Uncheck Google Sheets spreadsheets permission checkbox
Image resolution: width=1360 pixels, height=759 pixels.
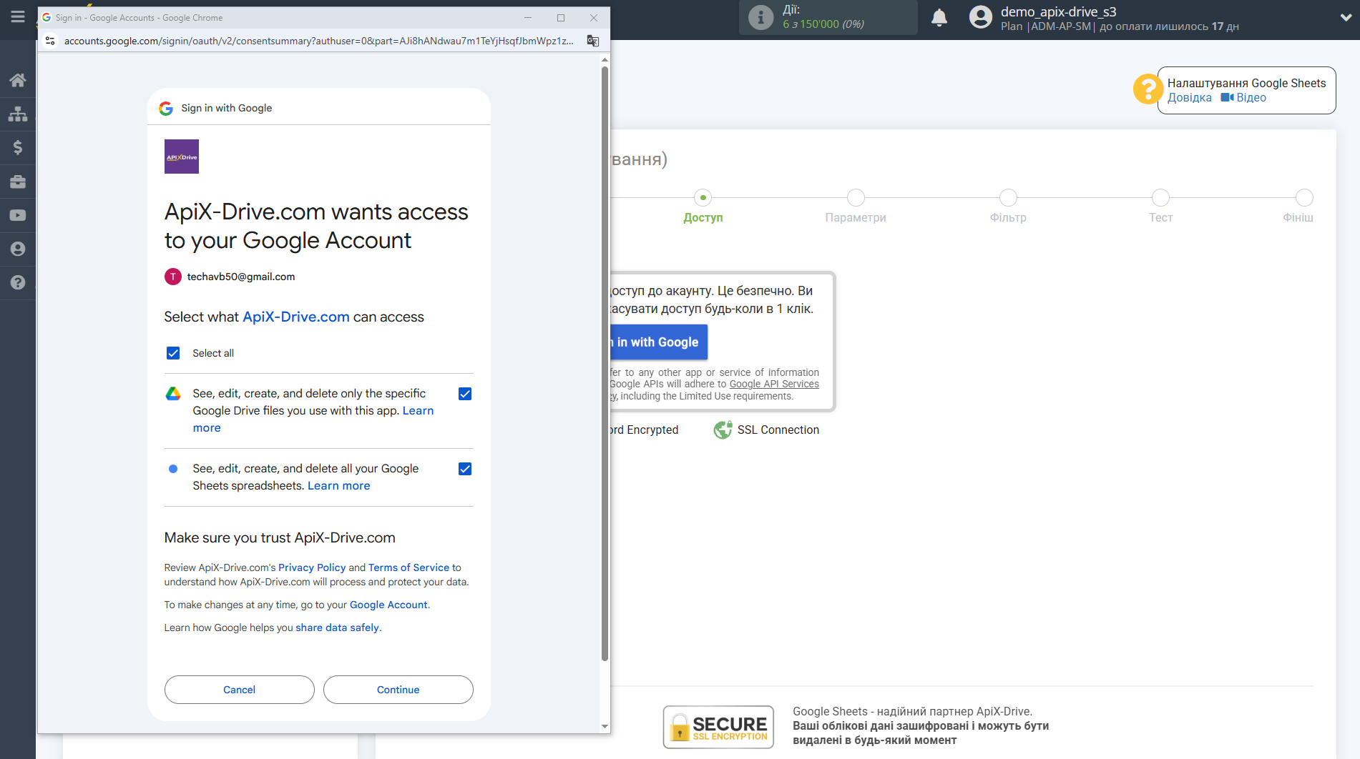pyautogui.click(x=465, y=469)
